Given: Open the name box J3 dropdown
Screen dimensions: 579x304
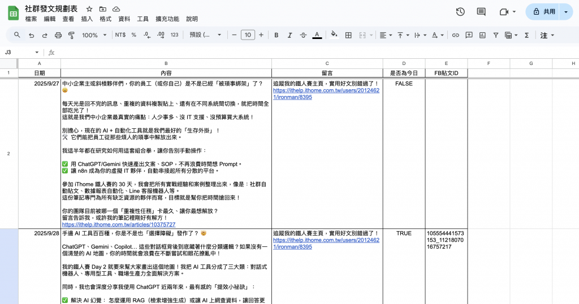Looking at the screenshot, I should (37, 53).
